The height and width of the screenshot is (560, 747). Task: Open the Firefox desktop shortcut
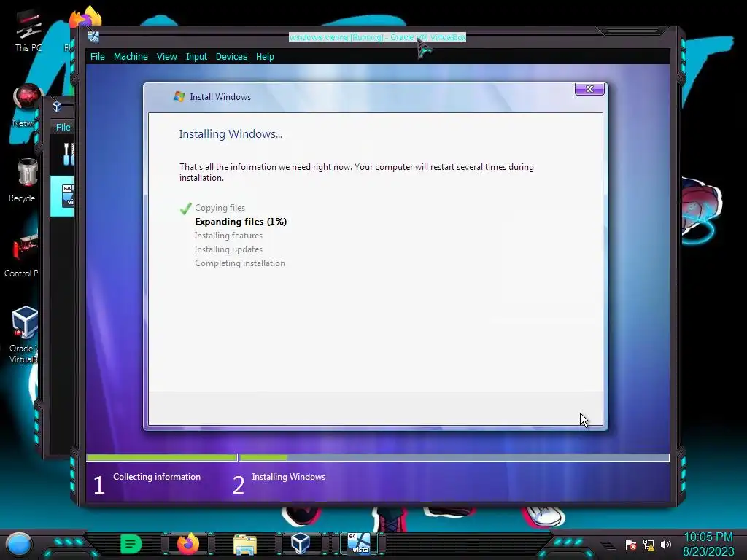click(x=86, y=17)
